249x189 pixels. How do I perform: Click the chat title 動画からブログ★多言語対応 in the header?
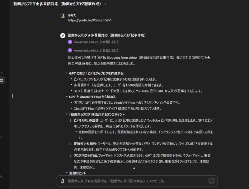57,4
